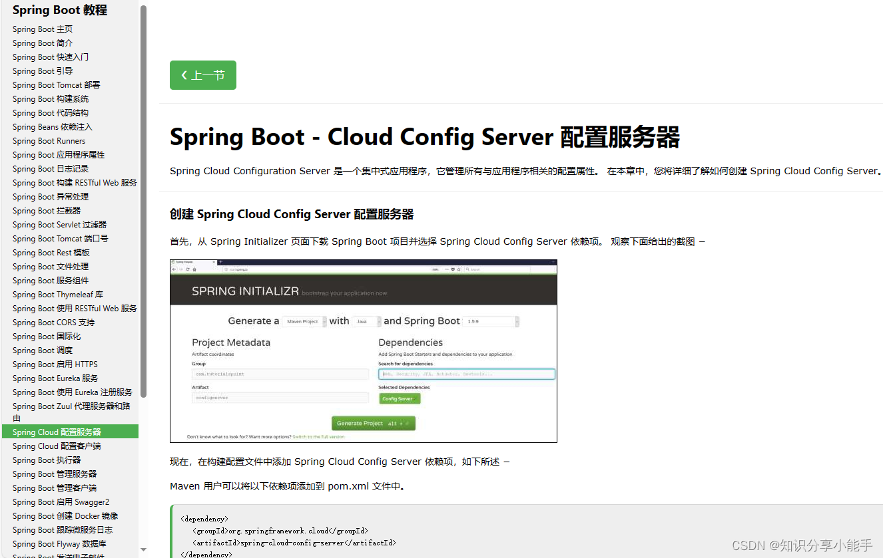
Task: Click the Java language dropdown in screenshot
Action: pos(367,321)
